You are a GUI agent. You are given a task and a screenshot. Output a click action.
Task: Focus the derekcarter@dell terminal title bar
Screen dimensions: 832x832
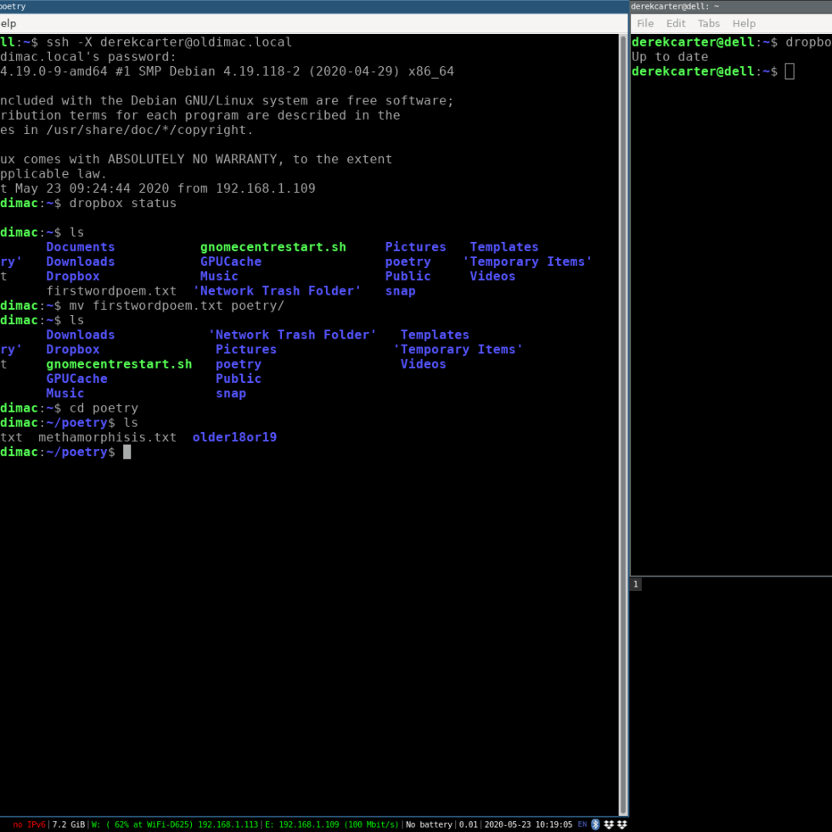[x=730, y=7]
